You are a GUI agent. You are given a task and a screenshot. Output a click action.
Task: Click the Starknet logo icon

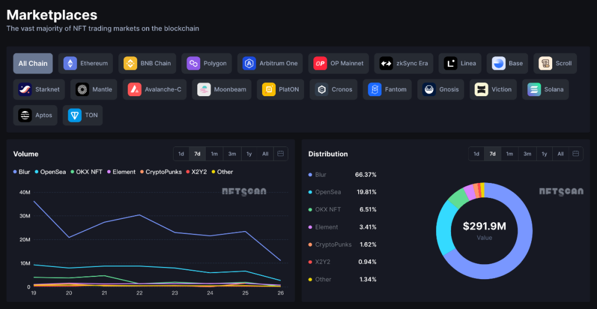click(25, 90)
